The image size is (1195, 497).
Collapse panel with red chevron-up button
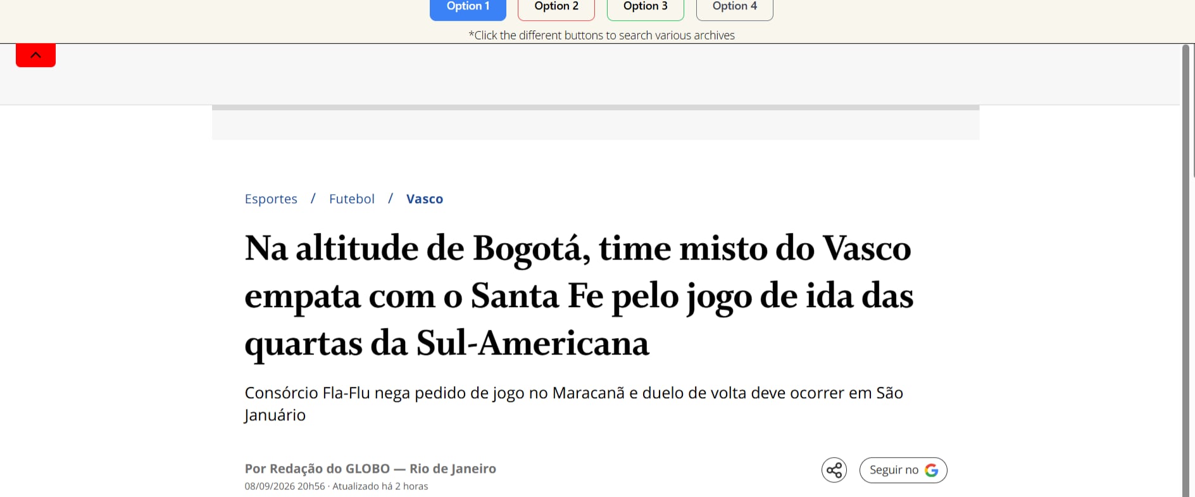pyautogui.click(x=35, y=55)
